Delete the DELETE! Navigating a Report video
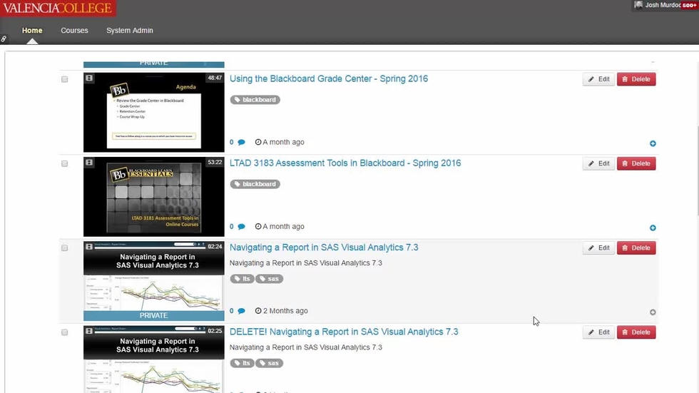This screenshot has width=699, height=393. point(636,332)
